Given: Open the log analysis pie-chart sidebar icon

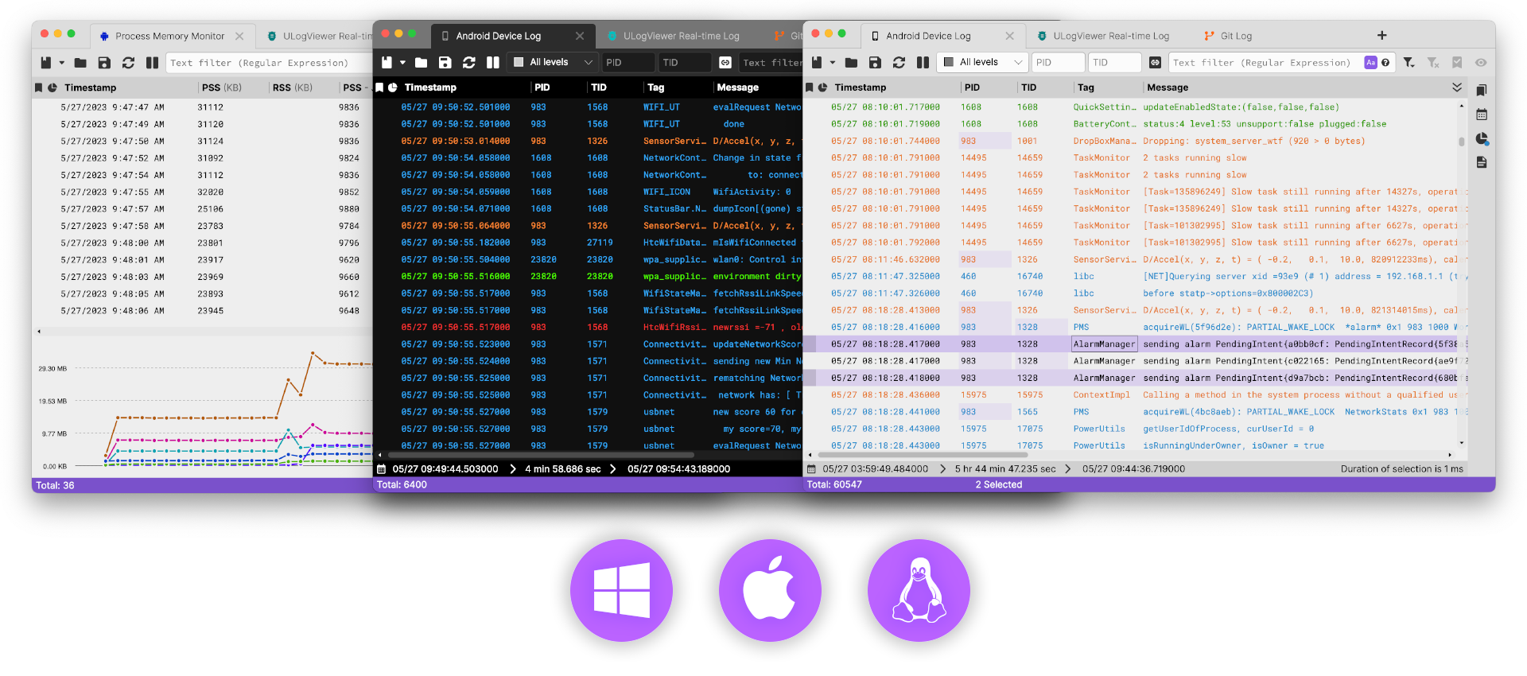Looking at the screenshot, I should coord(1482,139).
